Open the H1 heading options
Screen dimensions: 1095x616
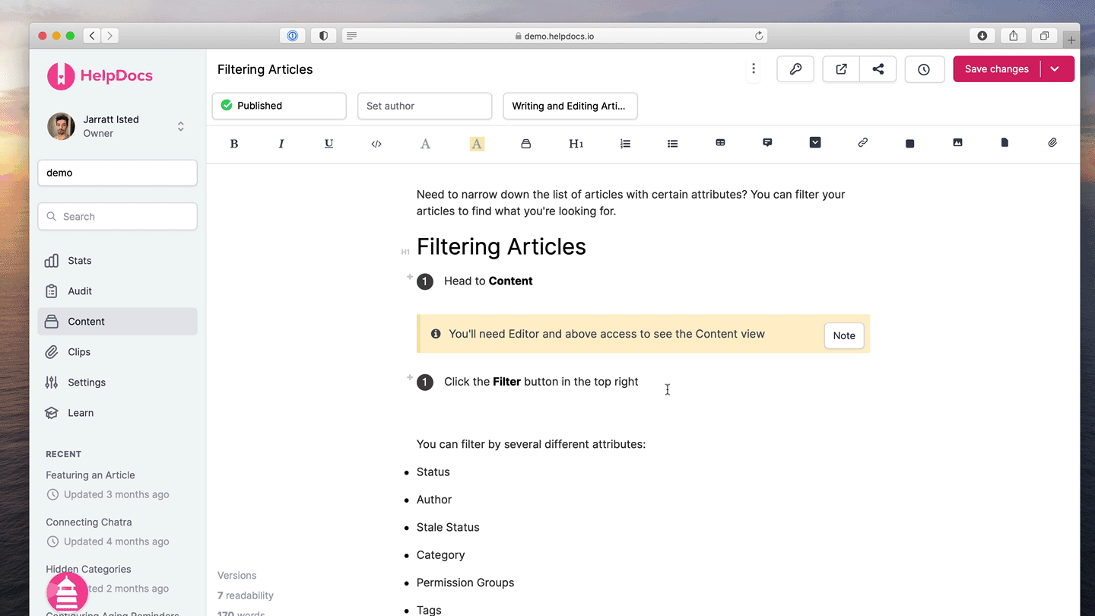[576, 144]
